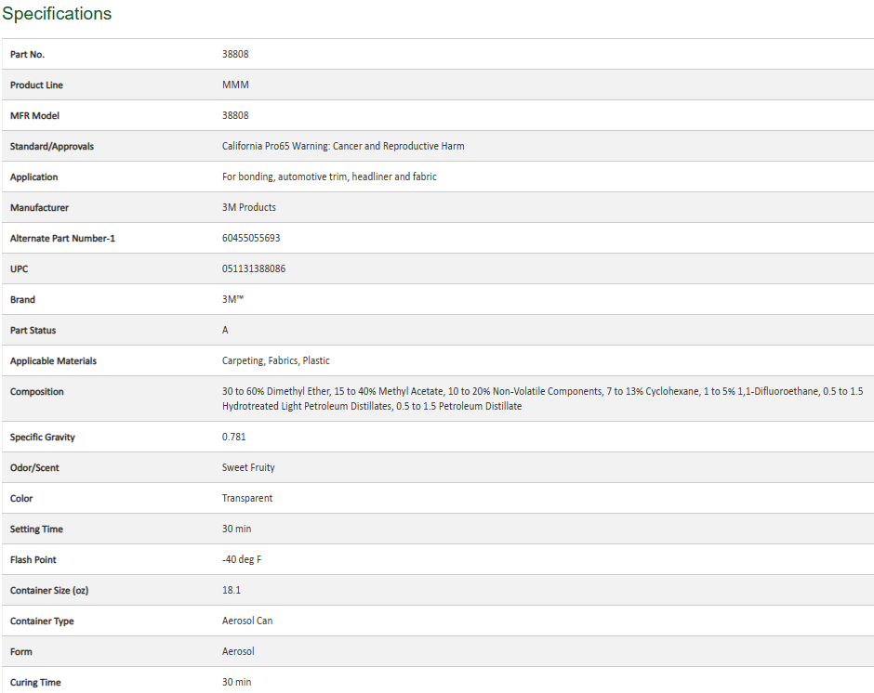Click alternate part number 60455055693
This screenshot has width=874, height=693.
[251, 238]
